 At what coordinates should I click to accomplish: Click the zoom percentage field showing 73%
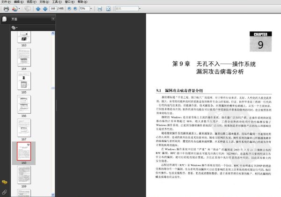[x=84, y=8]
